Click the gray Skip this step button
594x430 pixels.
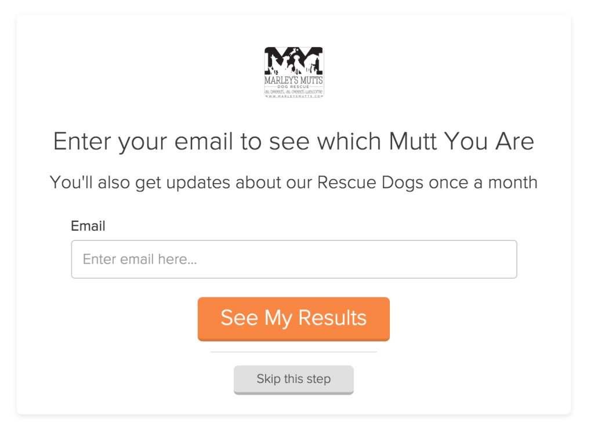tap(294, 380)
